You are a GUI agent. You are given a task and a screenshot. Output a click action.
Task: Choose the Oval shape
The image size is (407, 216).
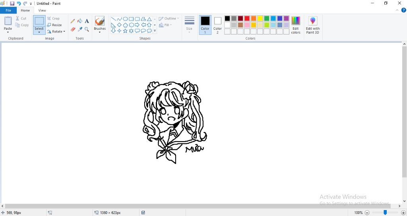pos(125,19)
